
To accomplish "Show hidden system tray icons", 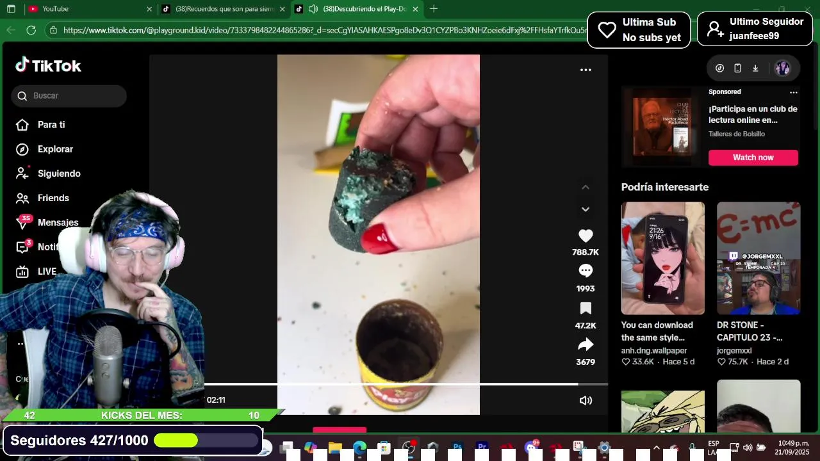I will 656,448.
